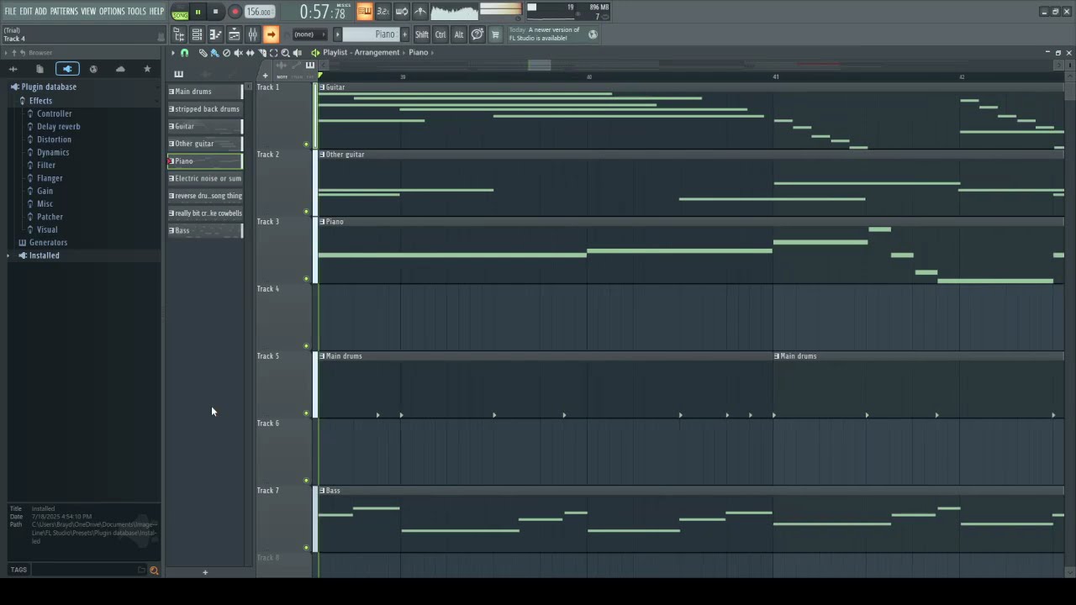
Task: Open the Channel rack icon
Action: pos(197,34)
